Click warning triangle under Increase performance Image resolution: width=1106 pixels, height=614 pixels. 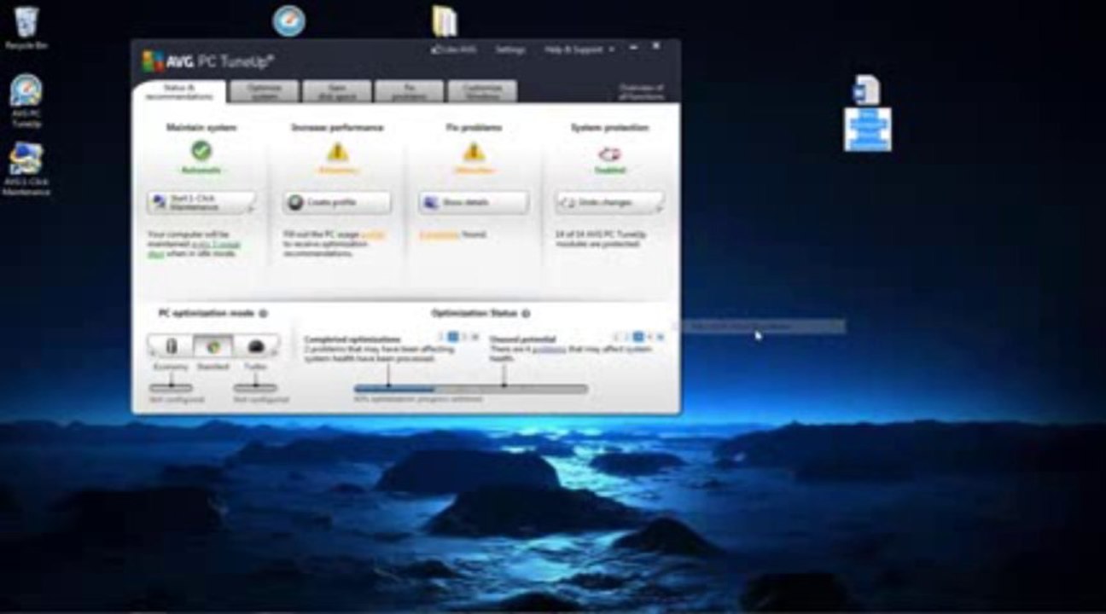pos(338,152)
